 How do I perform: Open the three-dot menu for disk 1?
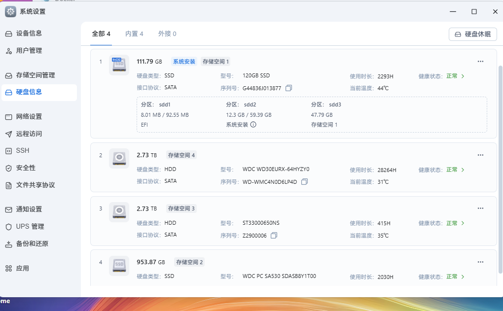pos(480,62)
